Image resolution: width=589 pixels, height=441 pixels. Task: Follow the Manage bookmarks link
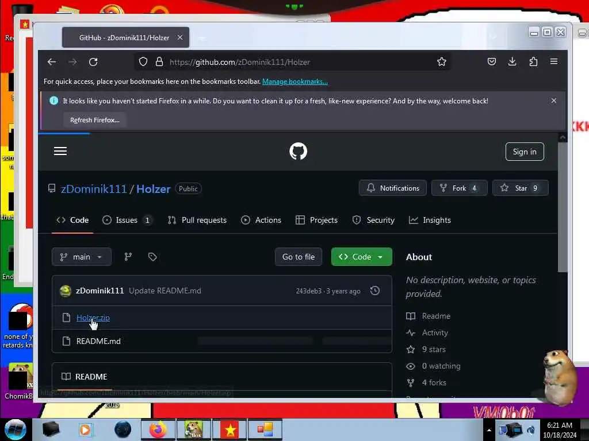[x=295, y=82]
